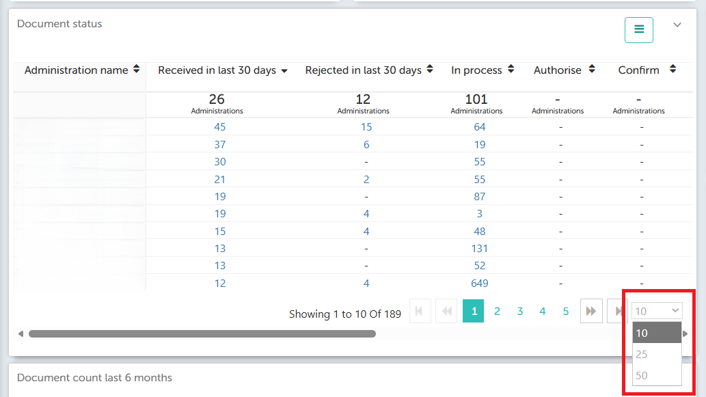Sort by Rejected in last 30 days
The width and height of the screenshot is (706, 397).
click(369, 70)
